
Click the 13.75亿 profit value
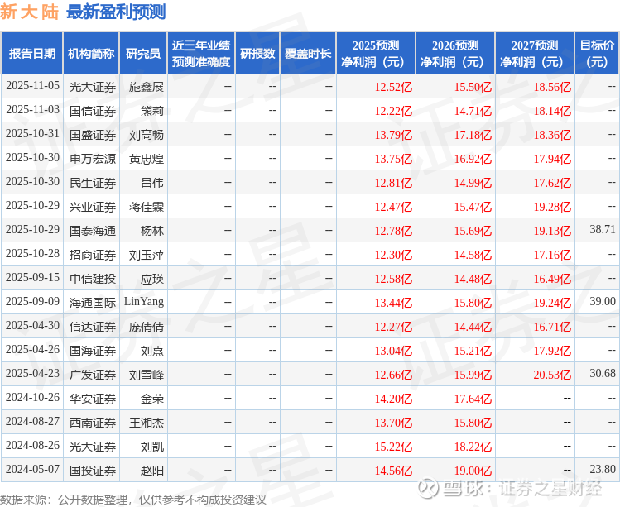click(393, 159)
